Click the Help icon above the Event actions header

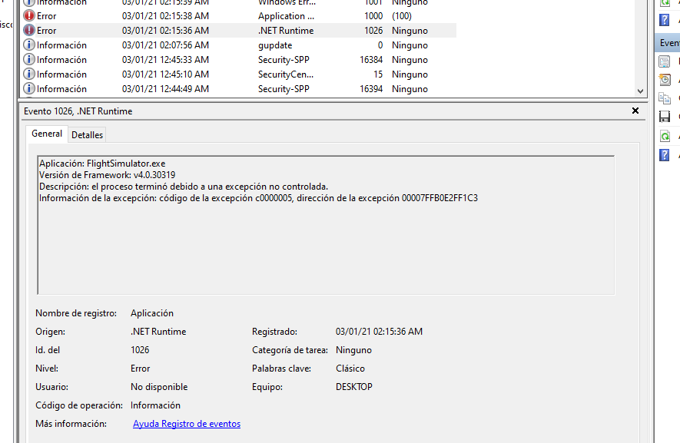(665, 20)
